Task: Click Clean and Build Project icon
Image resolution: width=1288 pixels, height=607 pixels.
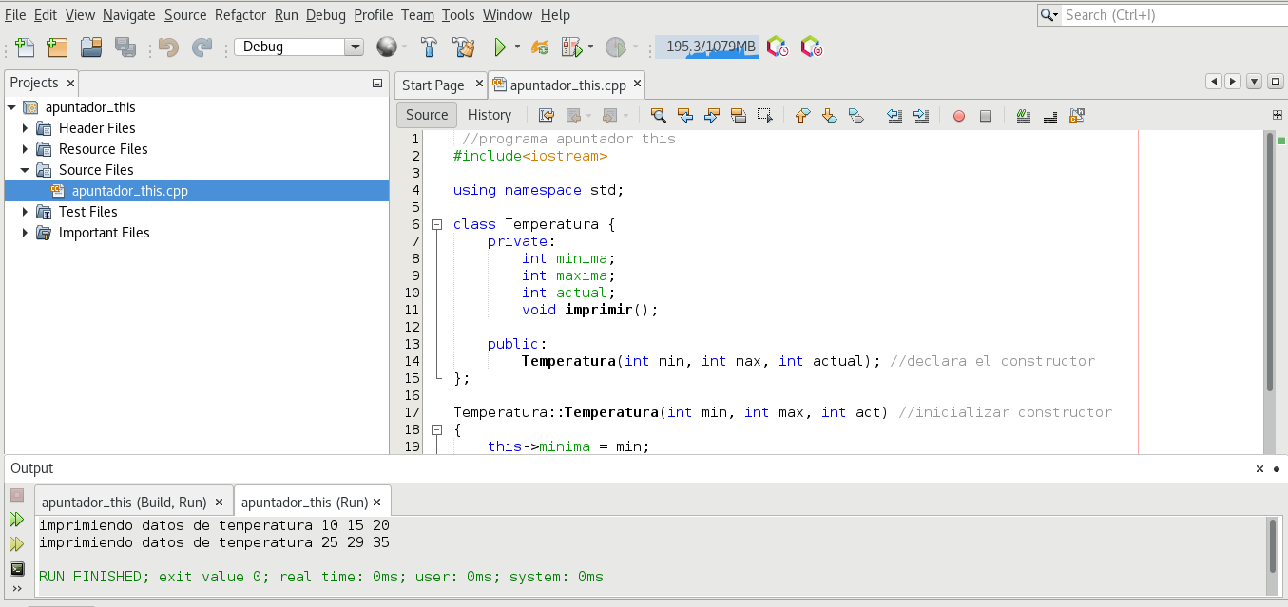Action: click(463, 47)
